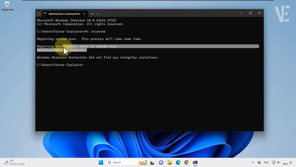Open the Recycle Bin desktop icon
Viewport: 296px width, 167px height.
coord(7,6)
